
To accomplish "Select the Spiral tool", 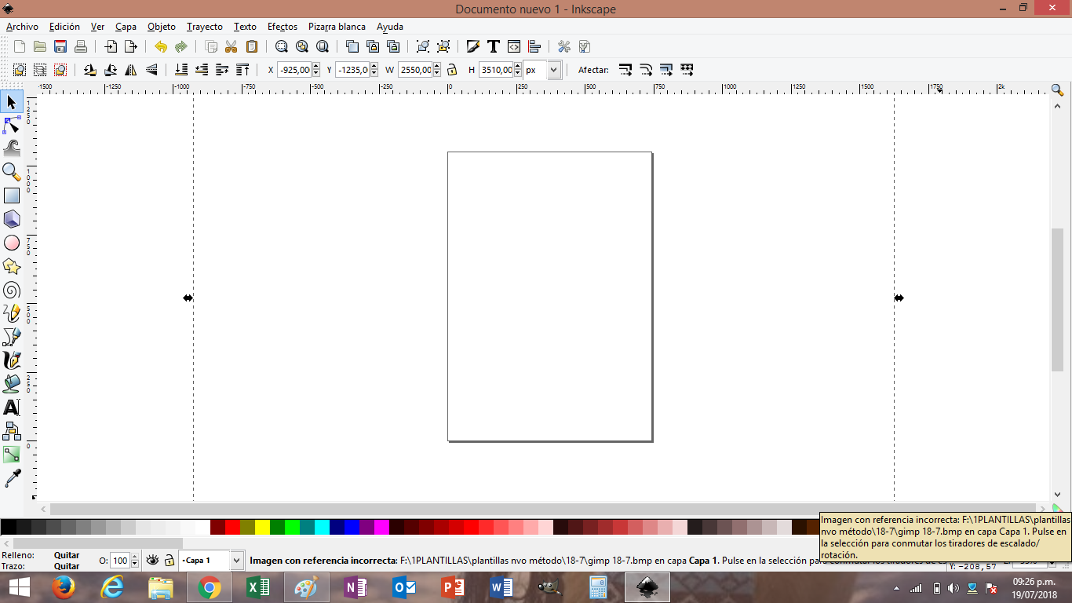I will coord(12,290).
